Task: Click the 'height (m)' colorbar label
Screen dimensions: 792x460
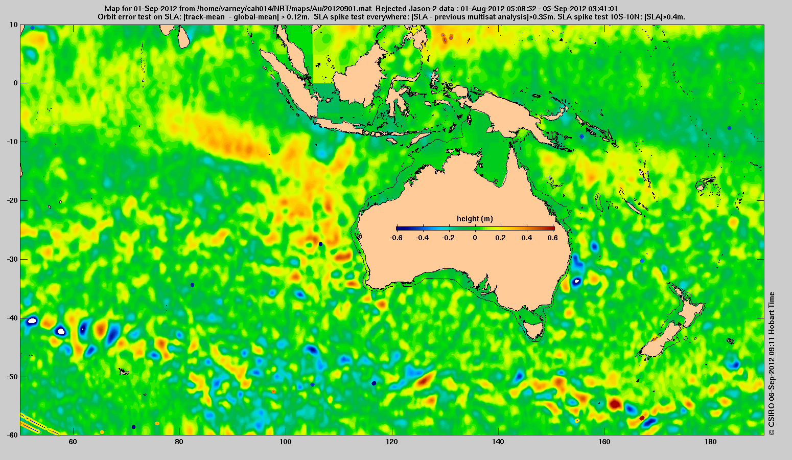Action: point(475,219)
